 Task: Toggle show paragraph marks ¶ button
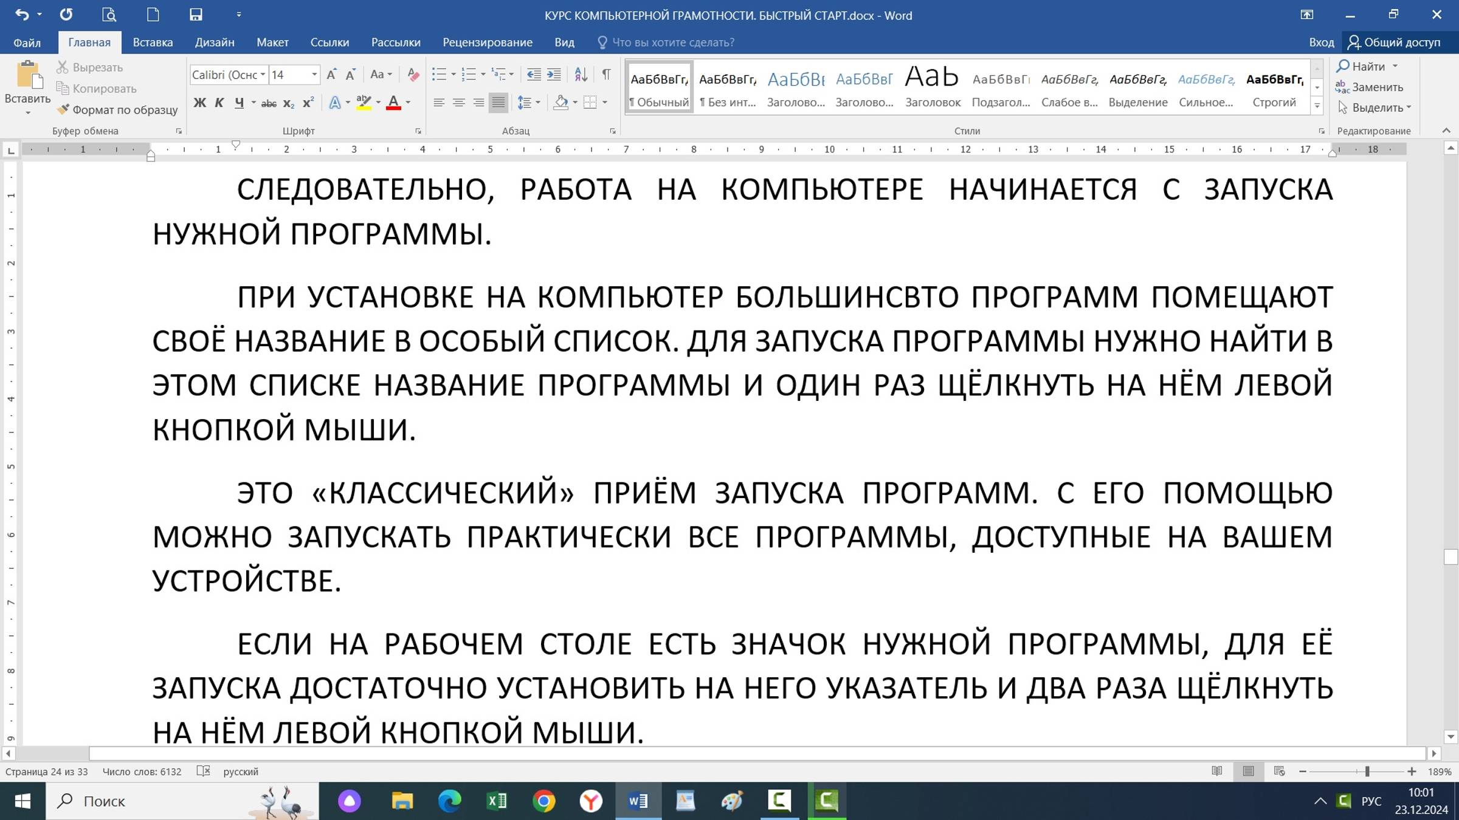(606, 75)
